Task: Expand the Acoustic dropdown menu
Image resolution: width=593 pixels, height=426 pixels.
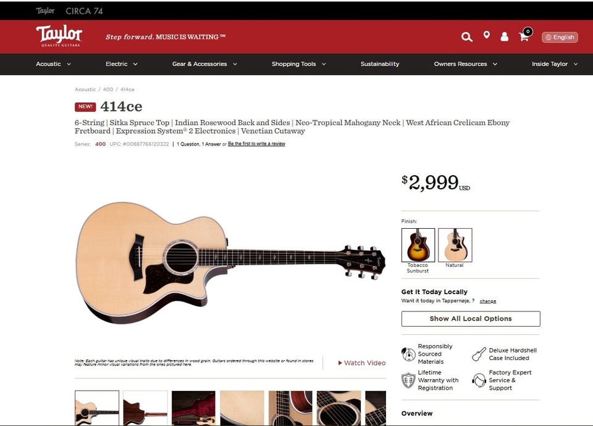Action: point(53,64)
